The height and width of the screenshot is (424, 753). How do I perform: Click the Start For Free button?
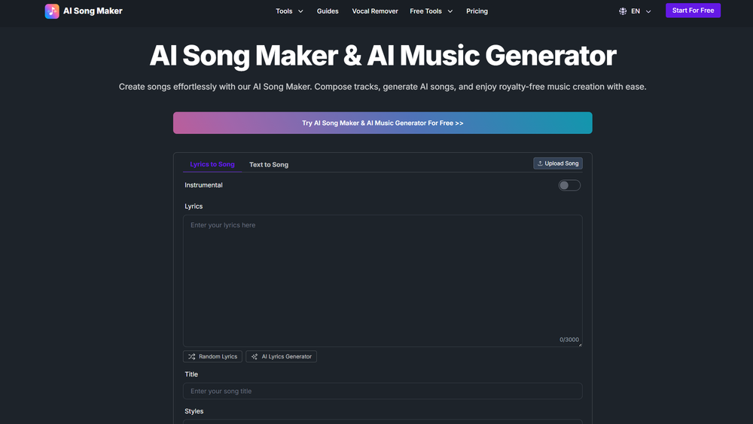[693, 11]
